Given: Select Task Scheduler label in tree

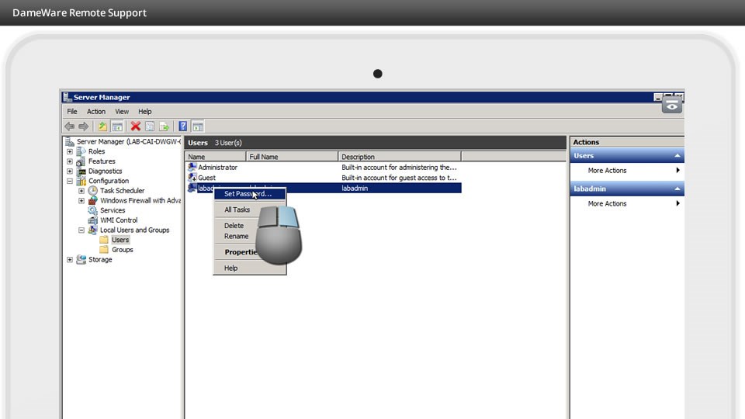Looking at the screenshot, I should (122, 191).
